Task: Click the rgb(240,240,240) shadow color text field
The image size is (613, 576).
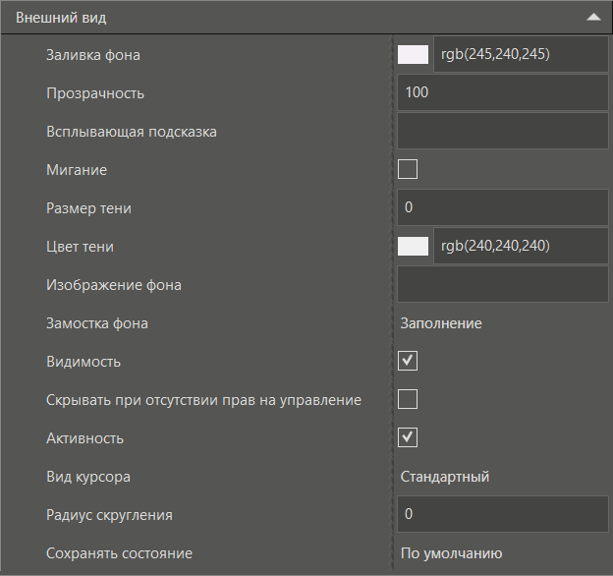Action: click(521, 247)
